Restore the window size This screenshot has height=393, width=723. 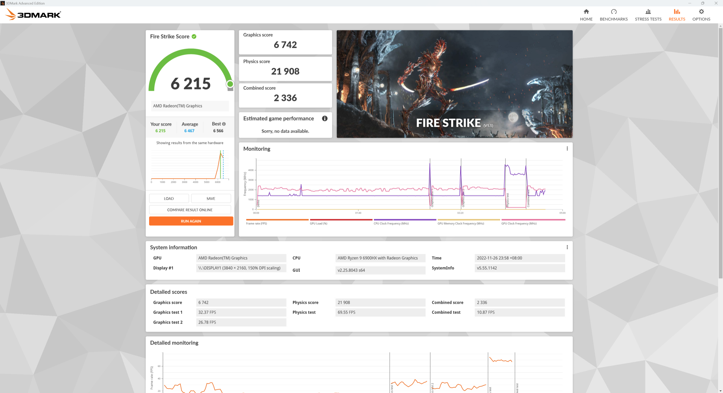(x=702, y=3)
